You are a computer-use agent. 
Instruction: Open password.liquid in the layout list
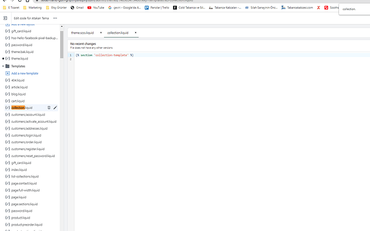pyautogui.click(x=21, y=45)
